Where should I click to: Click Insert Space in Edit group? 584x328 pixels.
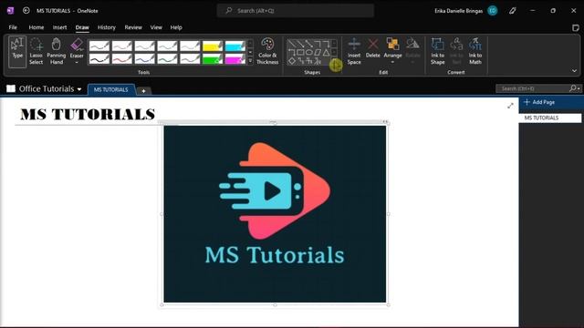[x=354, y=51]
